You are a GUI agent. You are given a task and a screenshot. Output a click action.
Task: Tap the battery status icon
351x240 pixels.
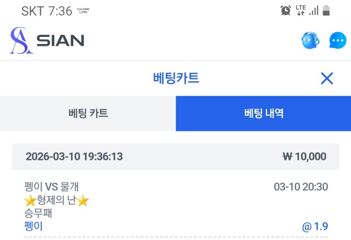coord(326,10)
